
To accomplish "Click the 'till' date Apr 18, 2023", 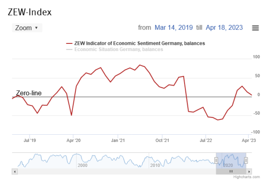I will point(224,28).
